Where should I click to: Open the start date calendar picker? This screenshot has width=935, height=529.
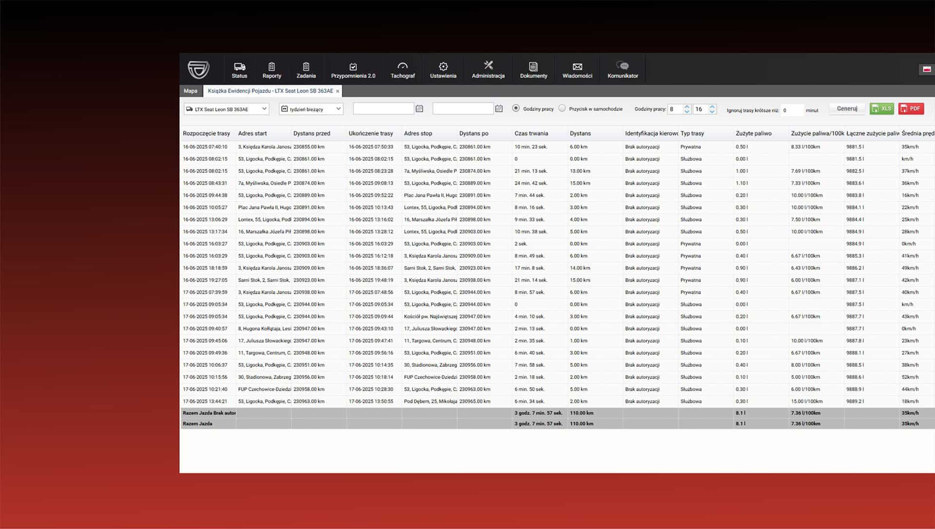[x=419, y=109]
